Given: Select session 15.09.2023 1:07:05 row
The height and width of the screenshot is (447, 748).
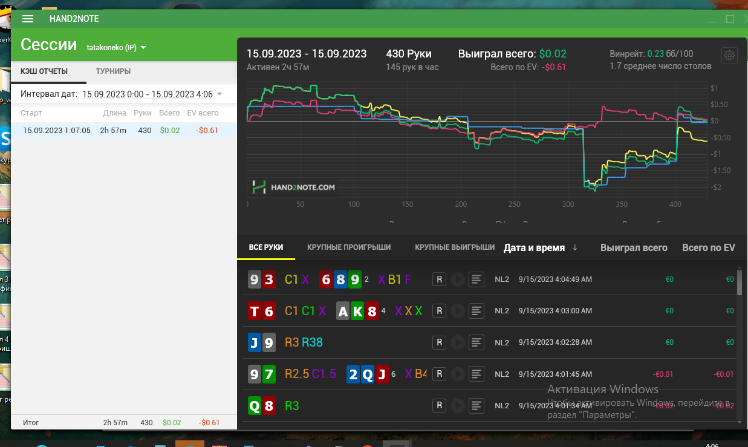Looking at the screenshot, I should click(123, 130).
